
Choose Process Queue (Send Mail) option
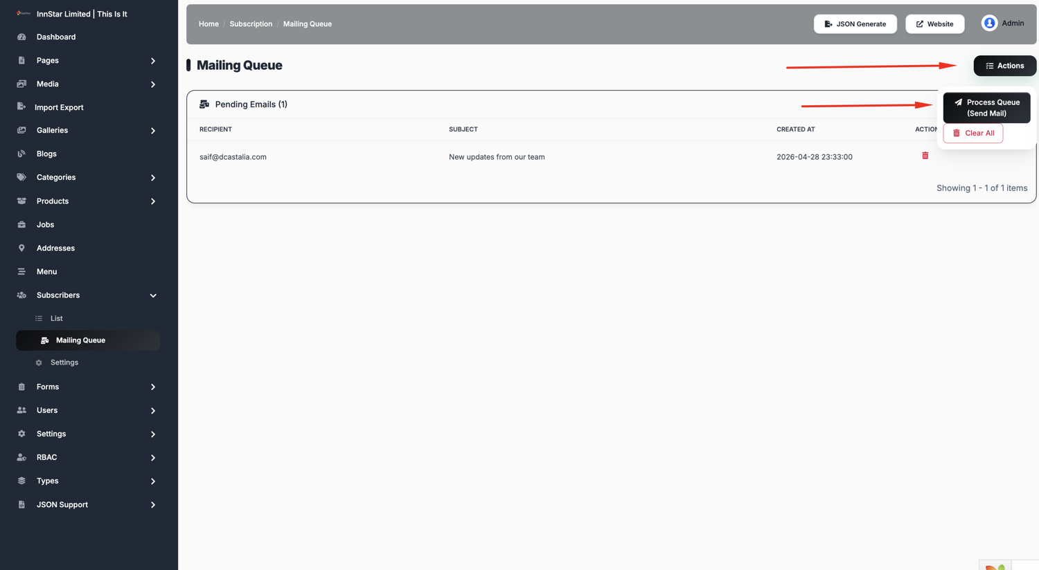click(x=986, y=108)
